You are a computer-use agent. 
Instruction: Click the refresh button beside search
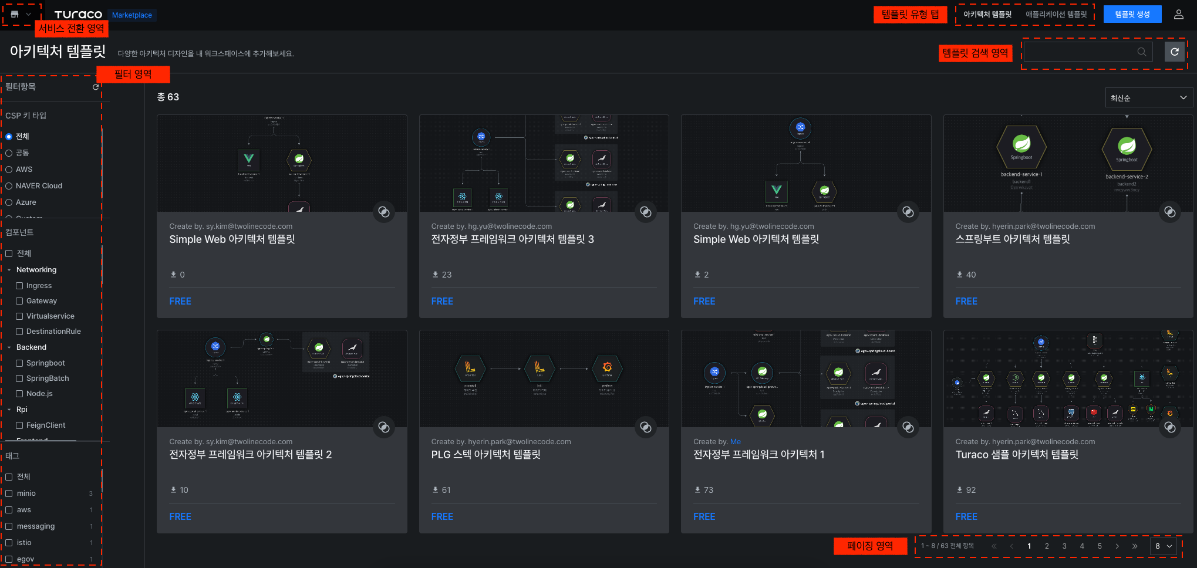click(x=1174, y=52)
